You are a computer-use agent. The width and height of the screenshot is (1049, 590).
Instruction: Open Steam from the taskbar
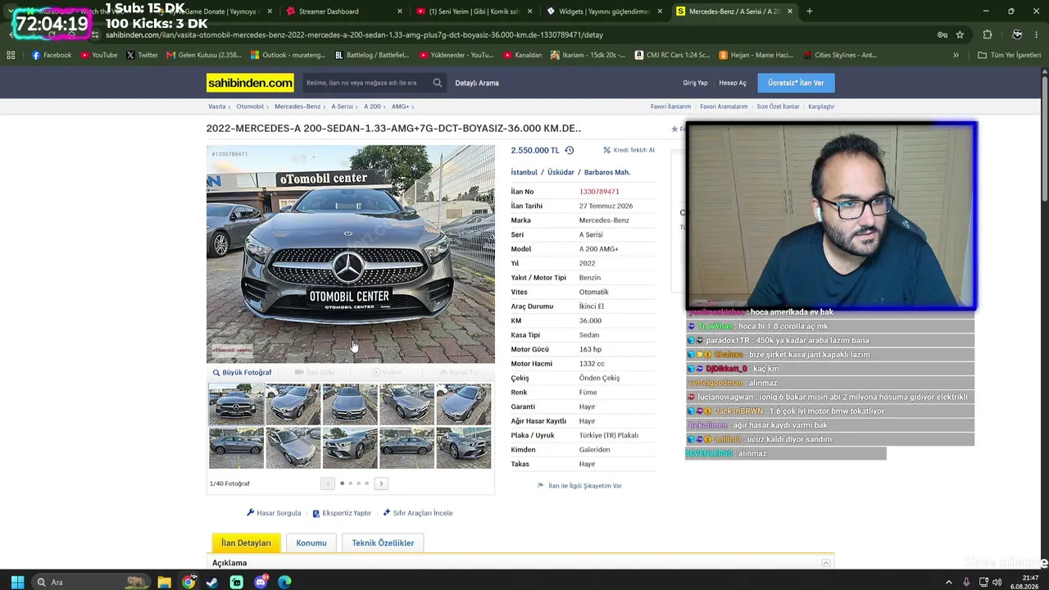pos(212,582)
